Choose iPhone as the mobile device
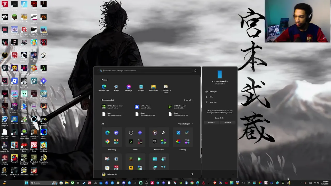 click(228, 122)
